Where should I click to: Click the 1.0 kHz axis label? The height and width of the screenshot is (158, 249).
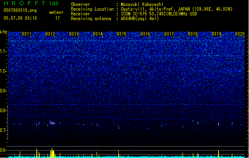coord(4,71)
